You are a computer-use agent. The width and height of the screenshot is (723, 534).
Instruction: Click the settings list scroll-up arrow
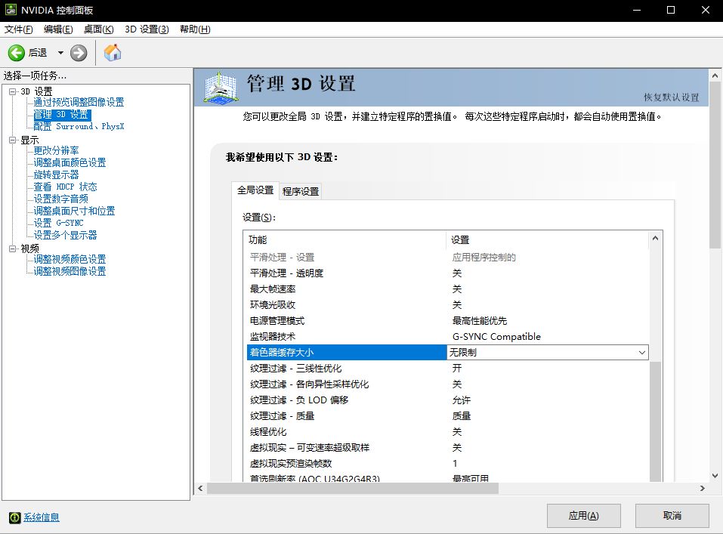[655, 239]
